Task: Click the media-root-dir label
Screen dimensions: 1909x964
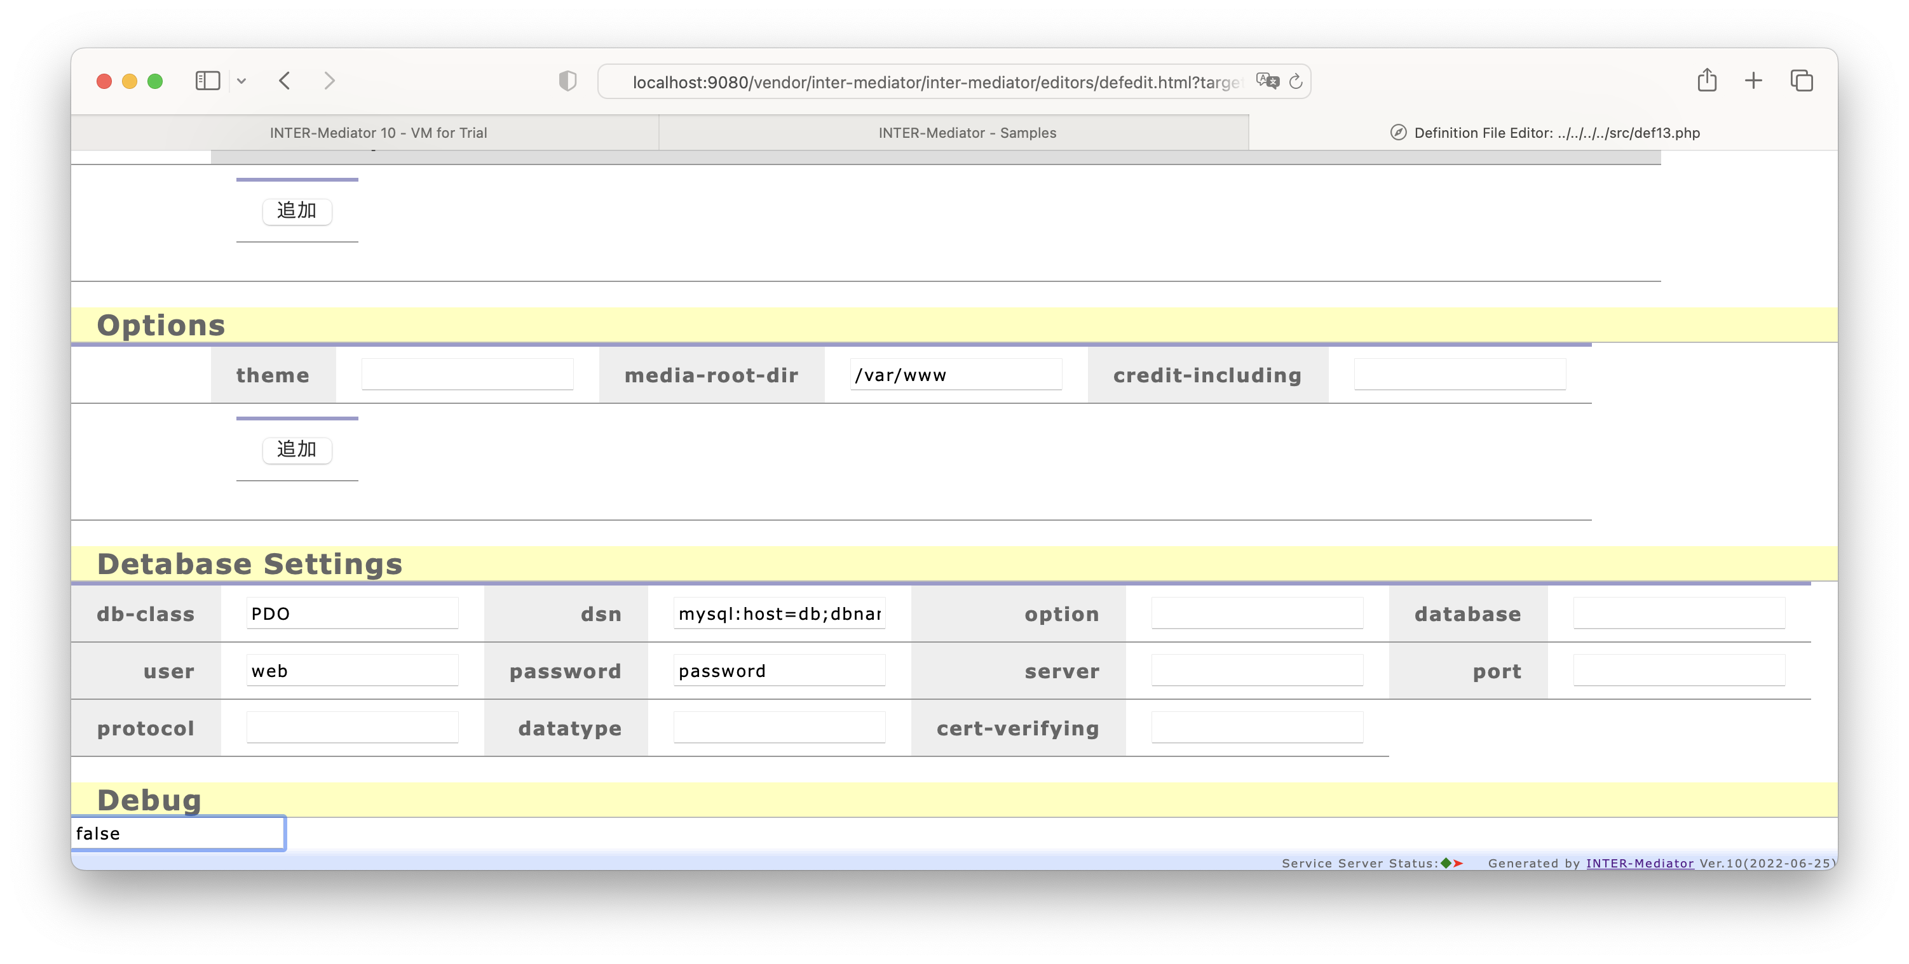Action: (x=712, y=375)
